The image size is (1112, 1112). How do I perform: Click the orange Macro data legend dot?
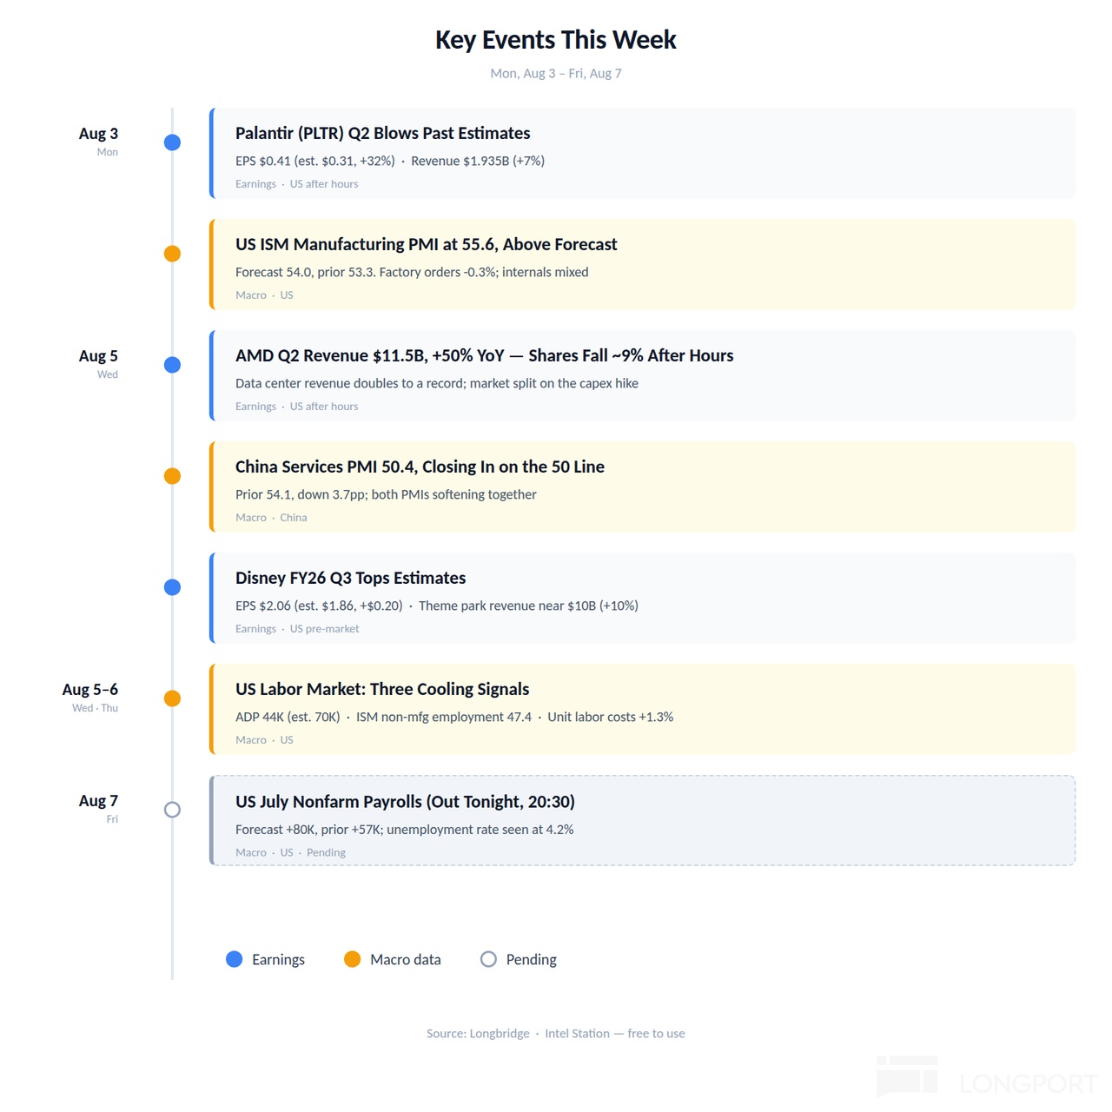(352, 959)
